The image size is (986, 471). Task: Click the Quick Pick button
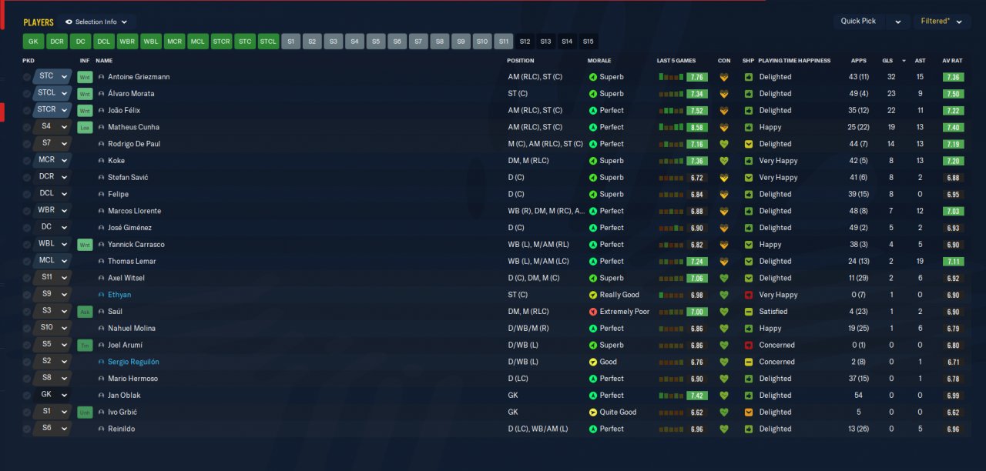pyautogui.click(x=859, y=22)
